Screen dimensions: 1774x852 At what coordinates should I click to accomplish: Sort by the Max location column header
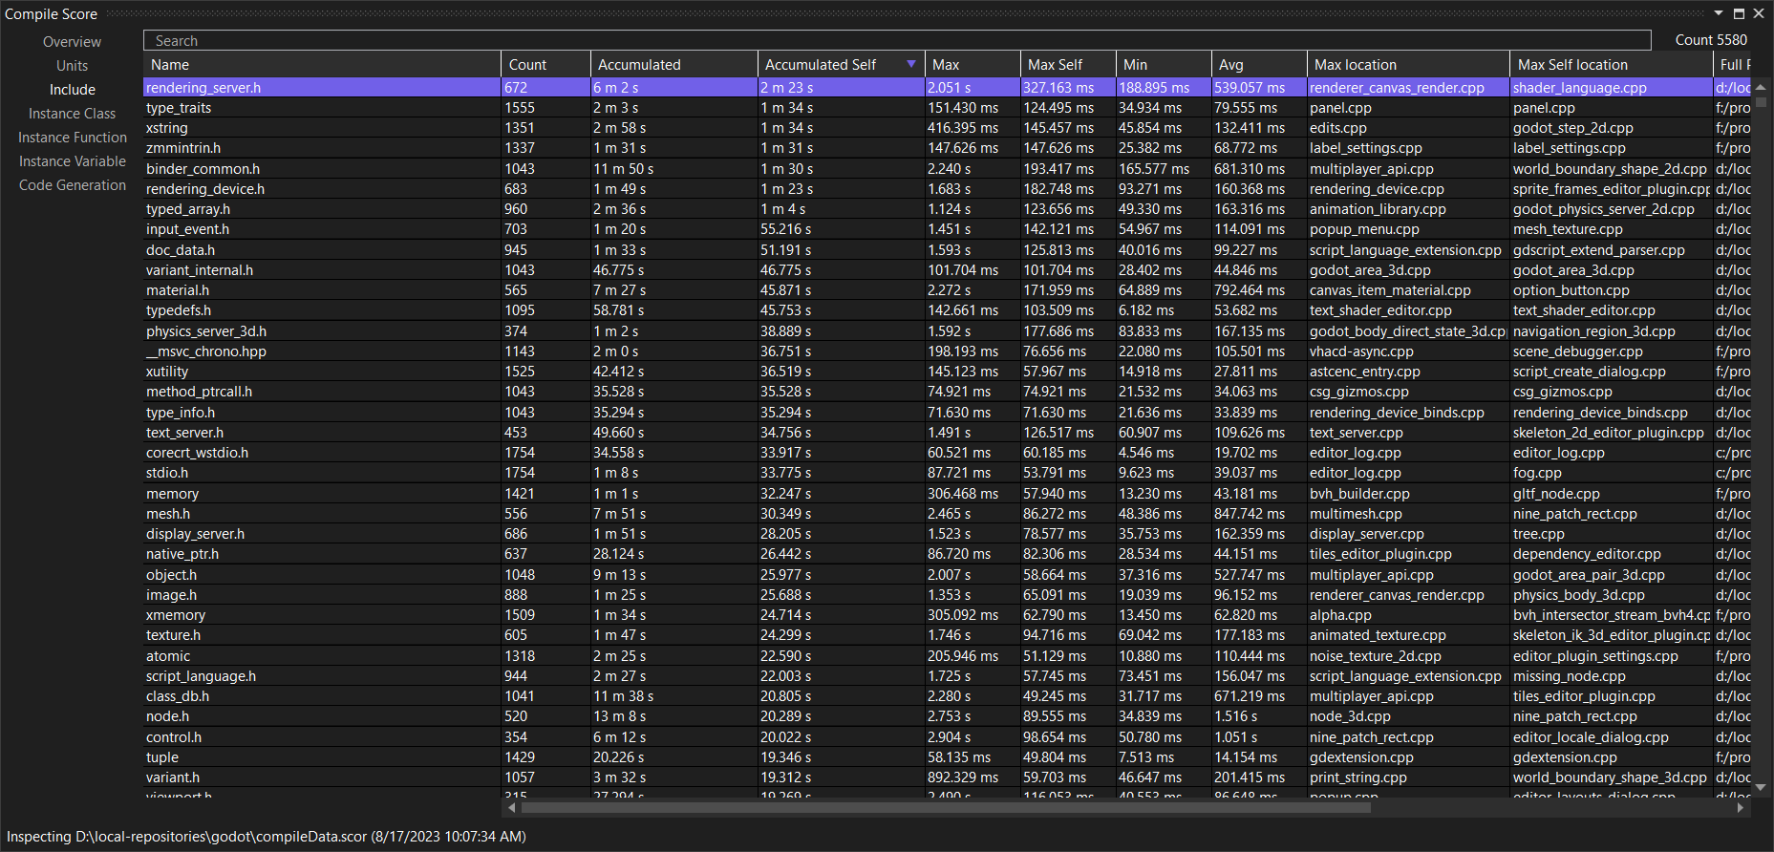[1408, 64]
